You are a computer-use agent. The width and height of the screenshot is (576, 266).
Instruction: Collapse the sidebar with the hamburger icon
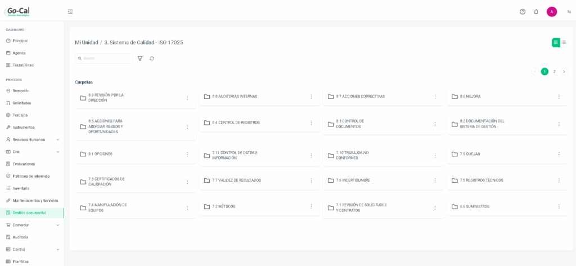click(70, 12)
